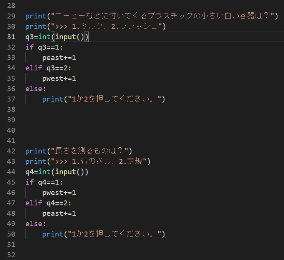The width and height of the screenshot is (284, 260).
Task: Click line number 31 in gutter
Action: tap(11, 37)
